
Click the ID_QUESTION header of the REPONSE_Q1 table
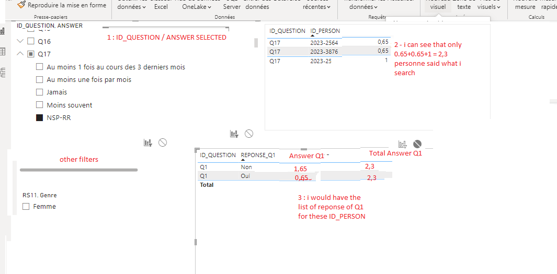coord(218,155)
